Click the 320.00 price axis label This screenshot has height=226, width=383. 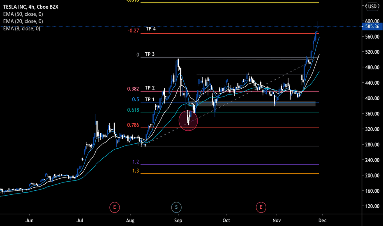372,129
